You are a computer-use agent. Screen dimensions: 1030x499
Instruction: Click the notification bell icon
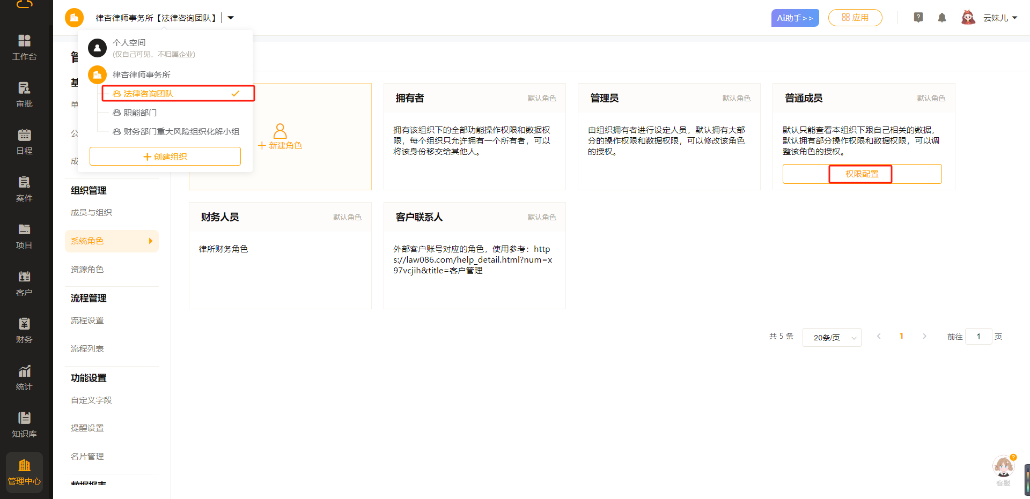pos(941,18)
